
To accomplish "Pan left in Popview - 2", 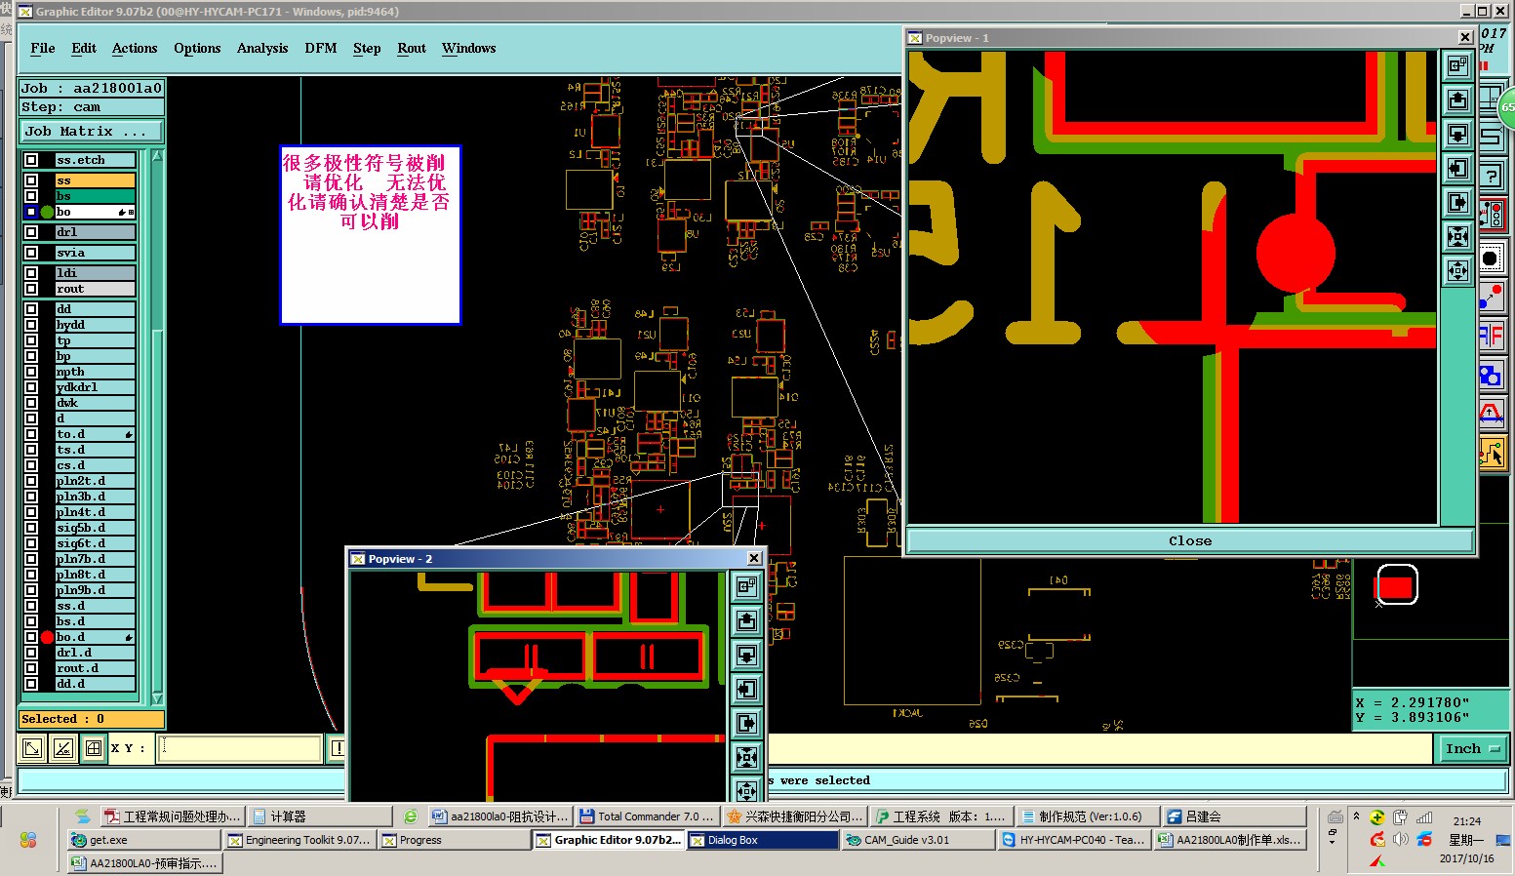I will click(746, 689).
